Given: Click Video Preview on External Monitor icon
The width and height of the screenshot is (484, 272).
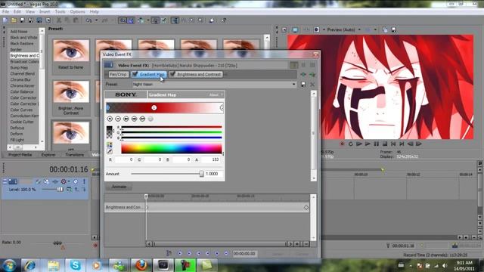Looking at the screenshot, I should pos(295,30).
